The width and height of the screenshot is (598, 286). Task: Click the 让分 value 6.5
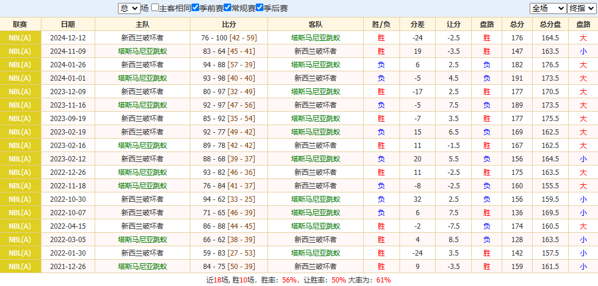tap(453, 132)
